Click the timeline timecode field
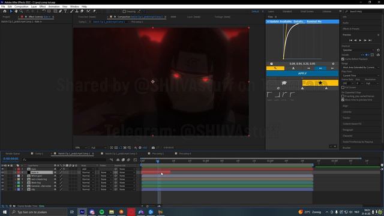The width and height of the screenshot is (384, 216). [11, 158]
